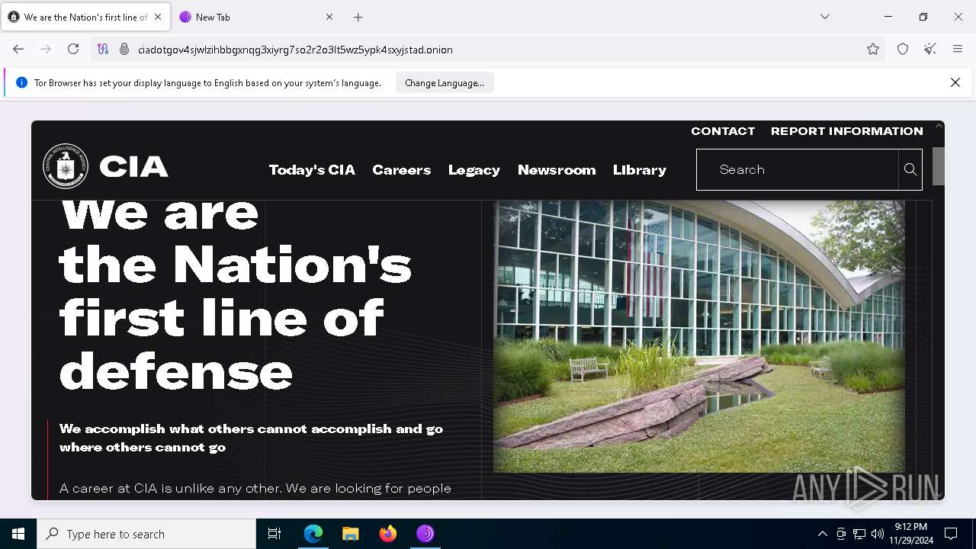Screen dimensions: 976x549
Task: Click the 'We accomplish what others cannot' text
Action: [251, 438]
